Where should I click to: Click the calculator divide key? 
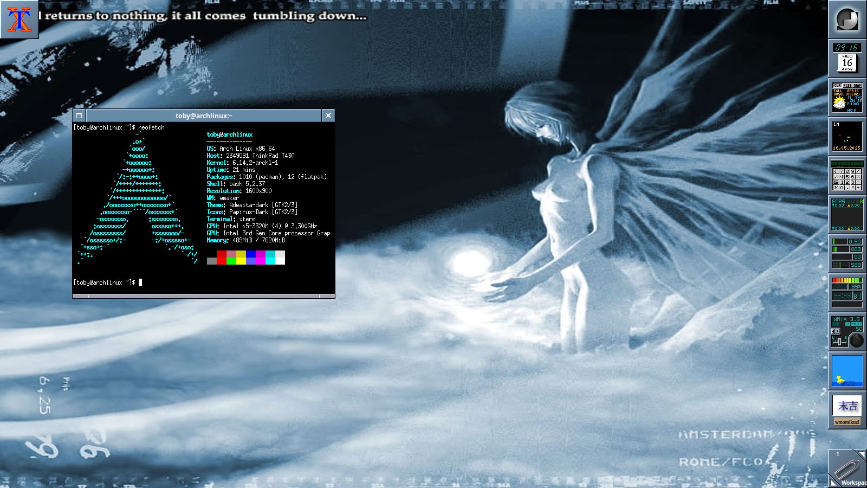point(858,171)
